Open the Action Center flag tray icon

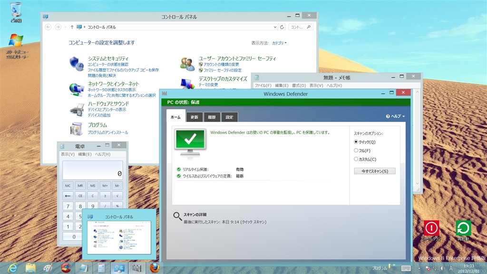click(428, 268)
